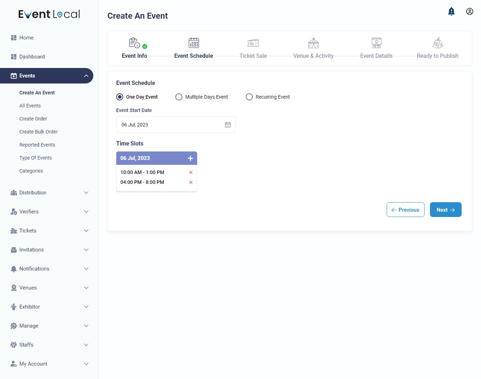Choose the Recurring Event option
This screenshot has width=481, height=379.
click(249, 97)
